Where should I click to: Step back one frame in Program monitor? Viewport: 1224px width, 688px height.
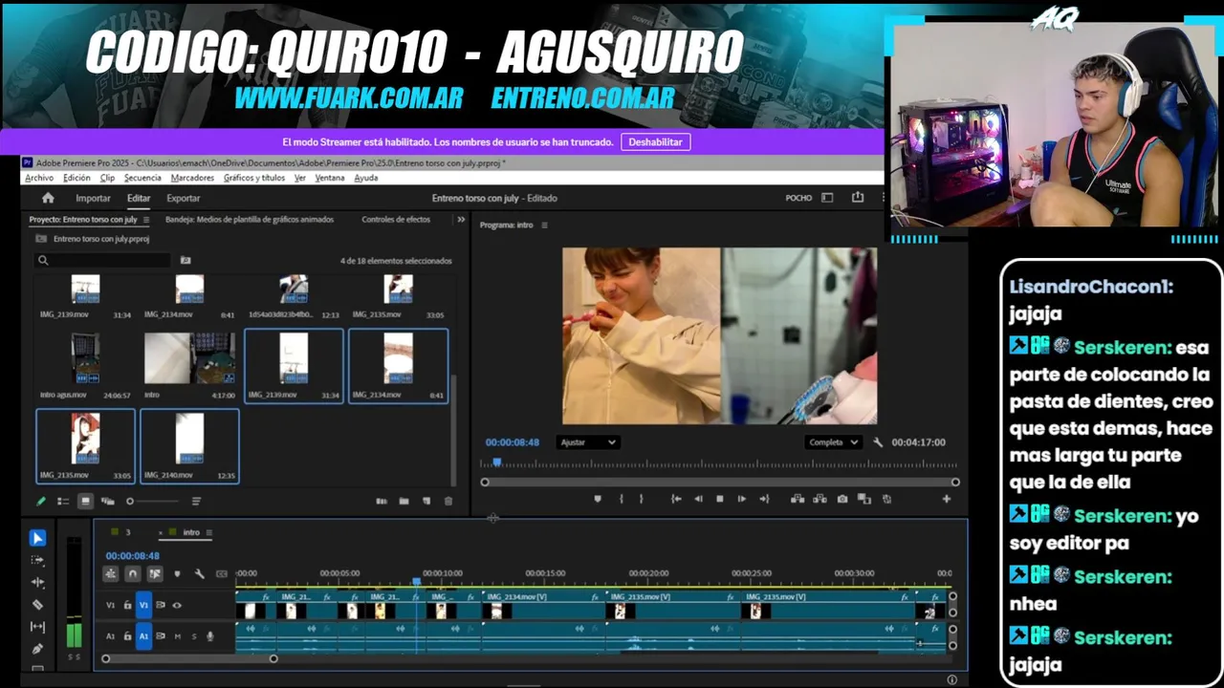click(x=698, y=499)
